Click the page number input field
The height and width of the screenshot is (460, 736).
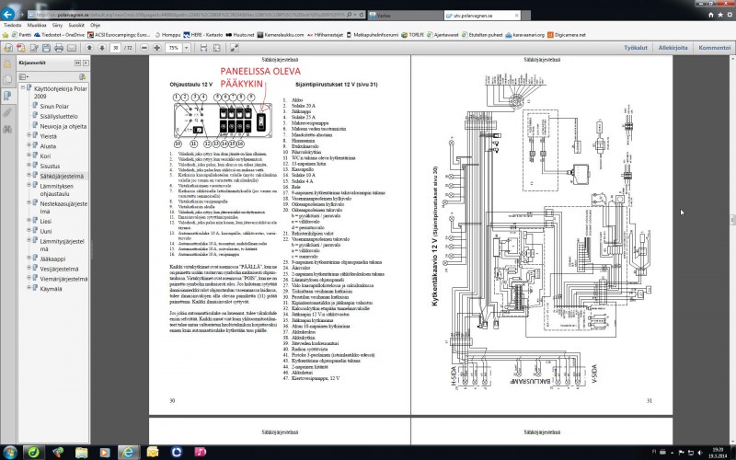(115, 46)
